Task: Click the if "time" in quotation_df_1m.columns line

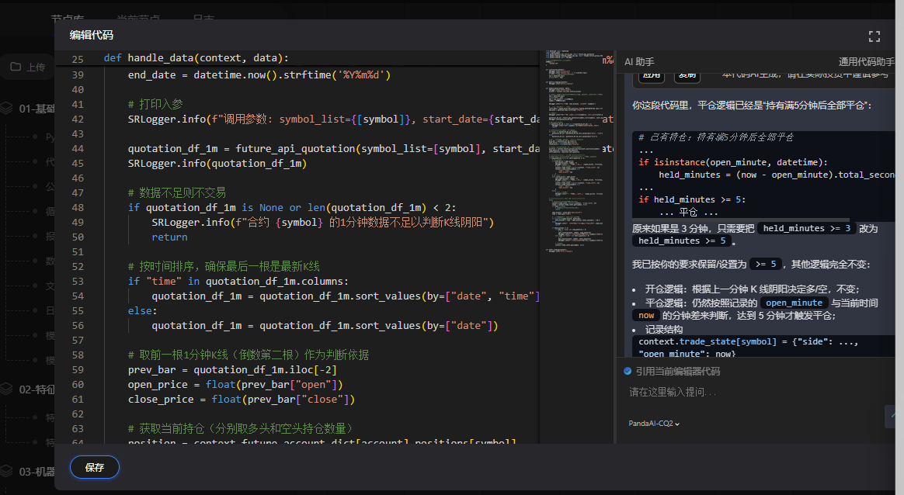Action: click(x=238, y=281)
